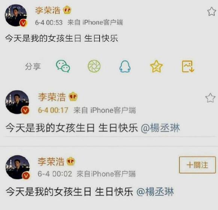Open @楊丞琳 mention in the 00:17 post
The image size is (218, 210).
point(160,128)
